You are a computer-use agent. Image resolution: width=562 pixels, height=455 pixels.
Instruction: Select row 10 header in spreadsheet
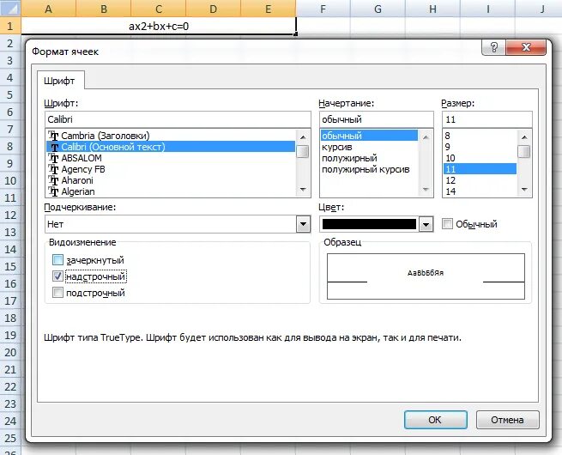10,180
